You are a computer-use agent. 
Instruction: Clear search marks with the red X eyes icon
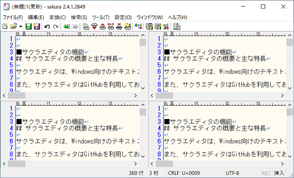coord(119,26)
